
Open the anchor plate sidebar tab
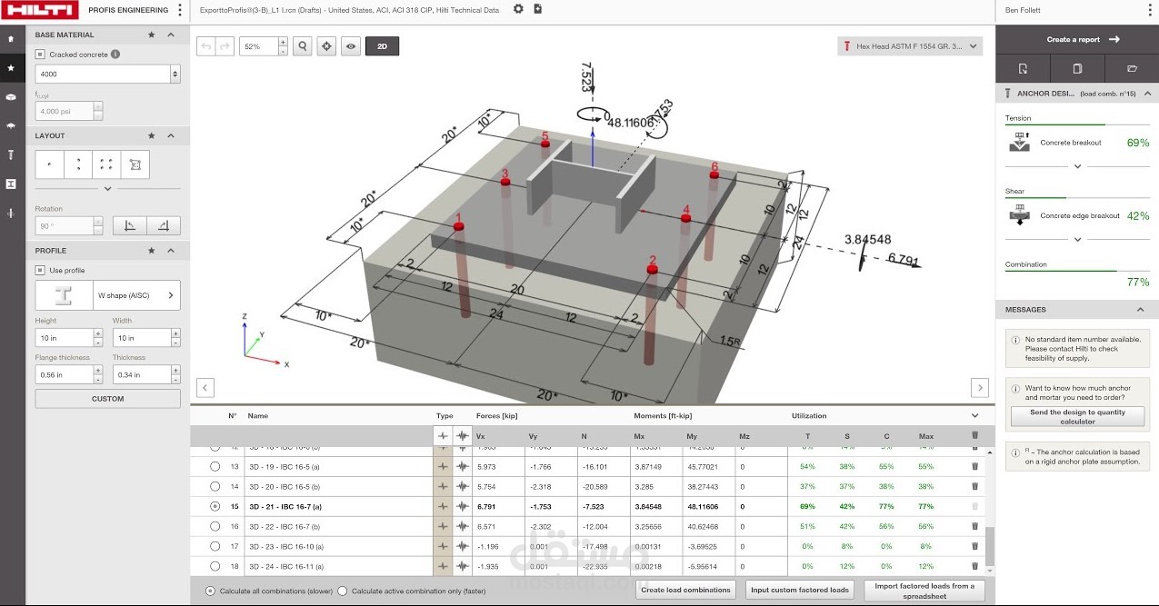(11, 125)
